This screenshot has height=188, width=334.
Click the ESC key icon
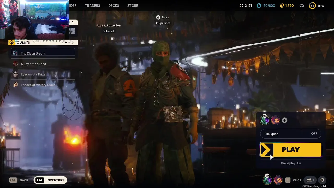coord(13,180)
